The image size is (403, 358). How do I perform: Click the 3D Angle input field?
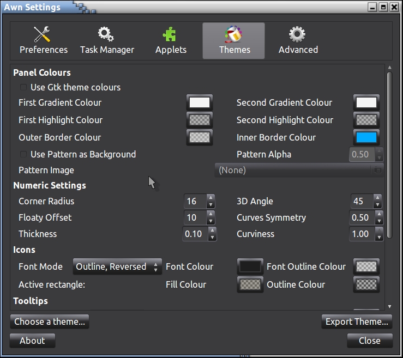(x=360, y=201)
